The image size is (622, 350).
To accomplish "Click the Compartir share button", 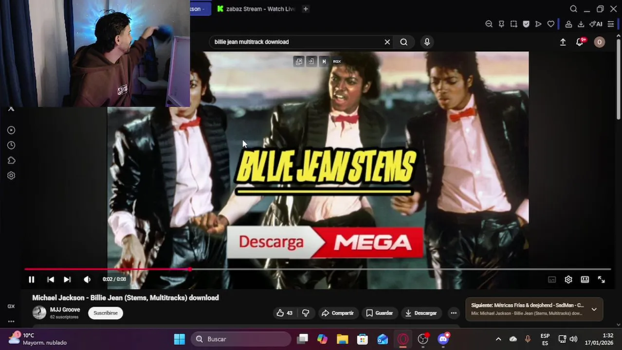I will (x=338, y=313).
